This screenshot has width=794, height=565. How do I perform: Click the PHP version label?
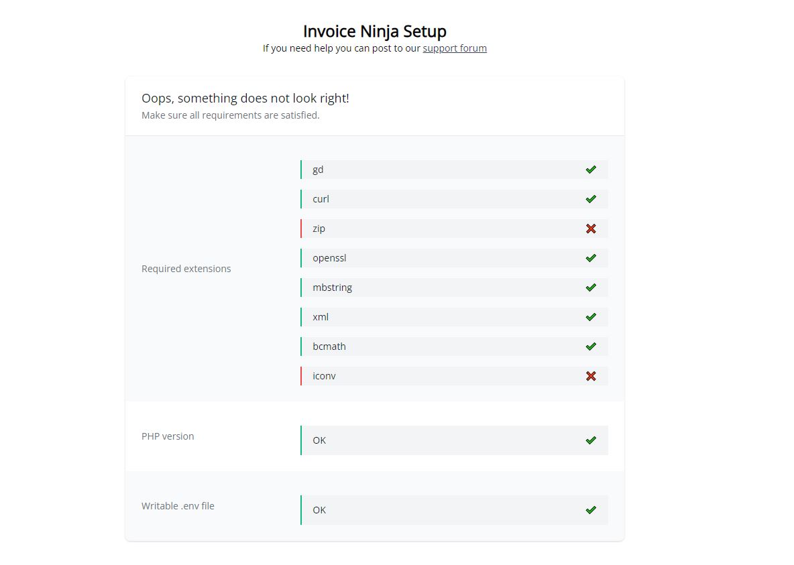coord(168,436)
